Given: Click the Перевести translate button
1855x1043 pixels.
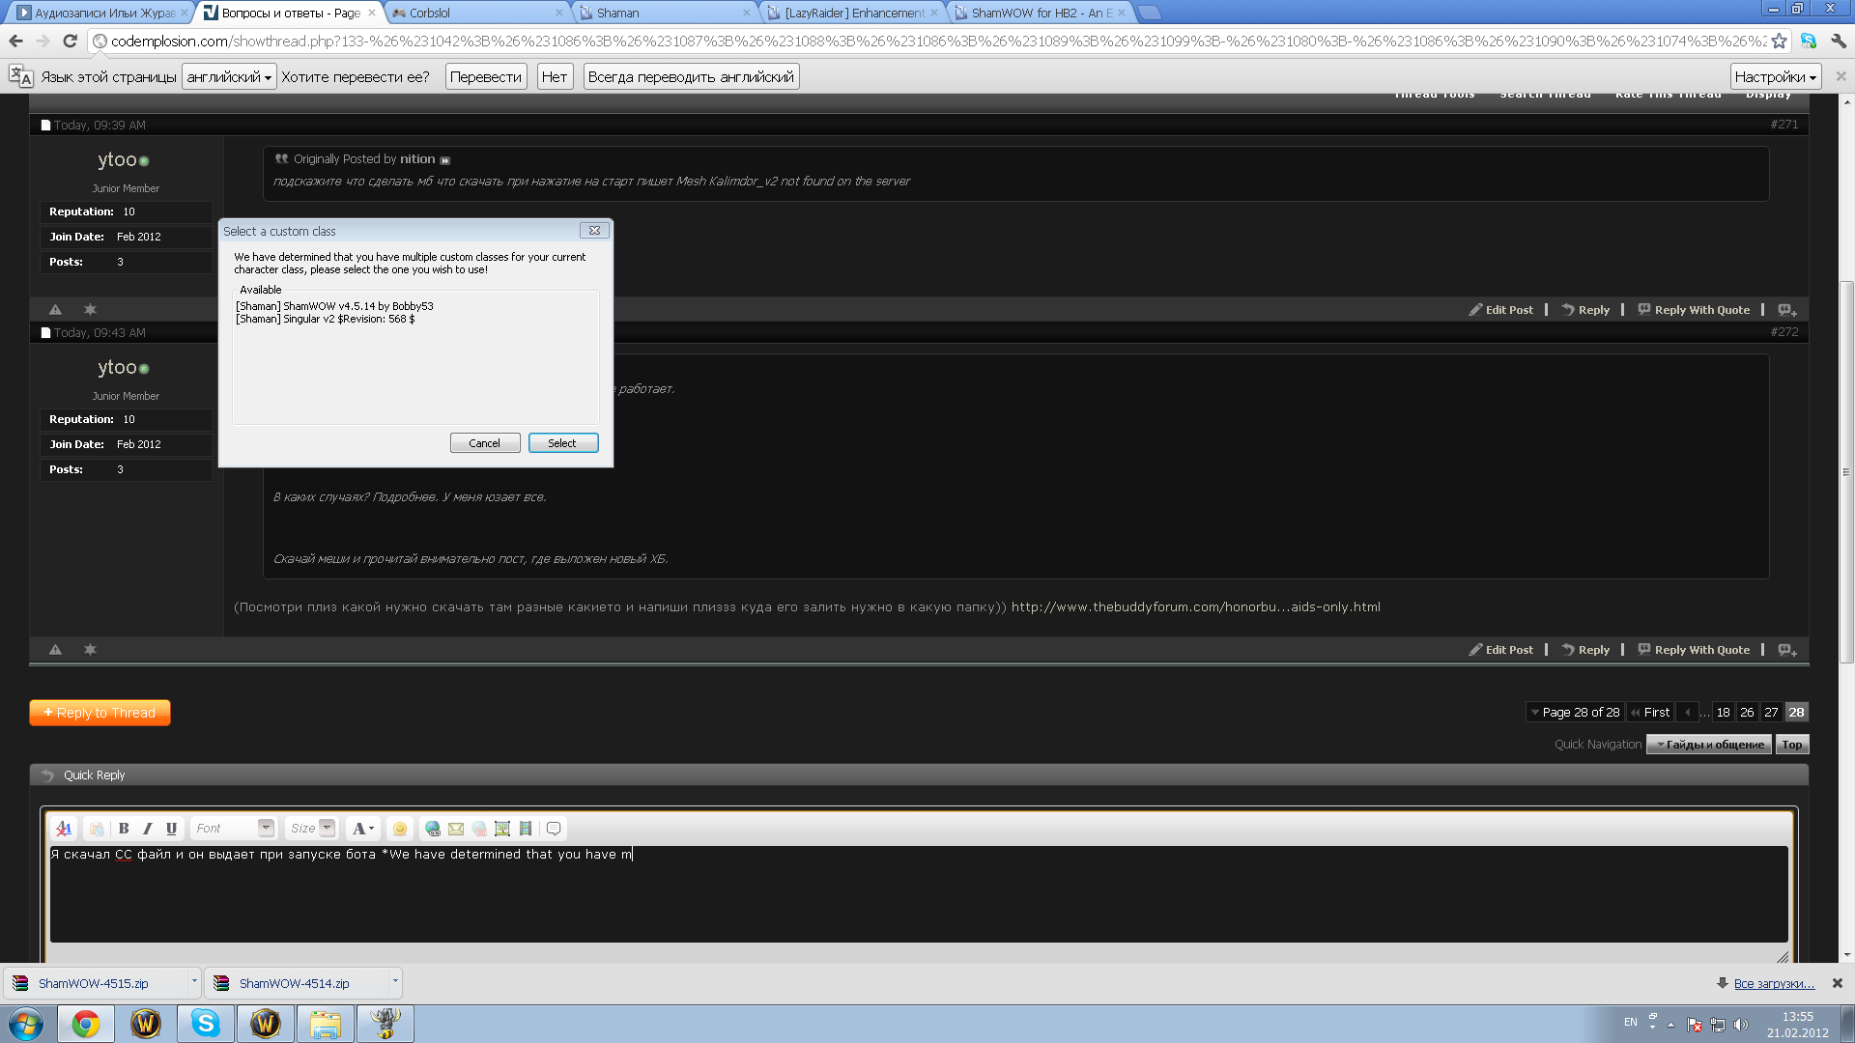Looking at the screenshot, I should pos(486,77).
